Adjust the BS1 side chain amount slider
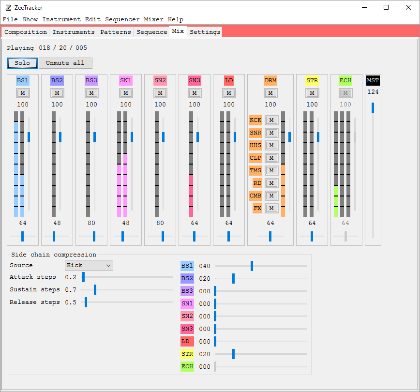Viewport: 420px width, 392px height. (x=261, y=266)
